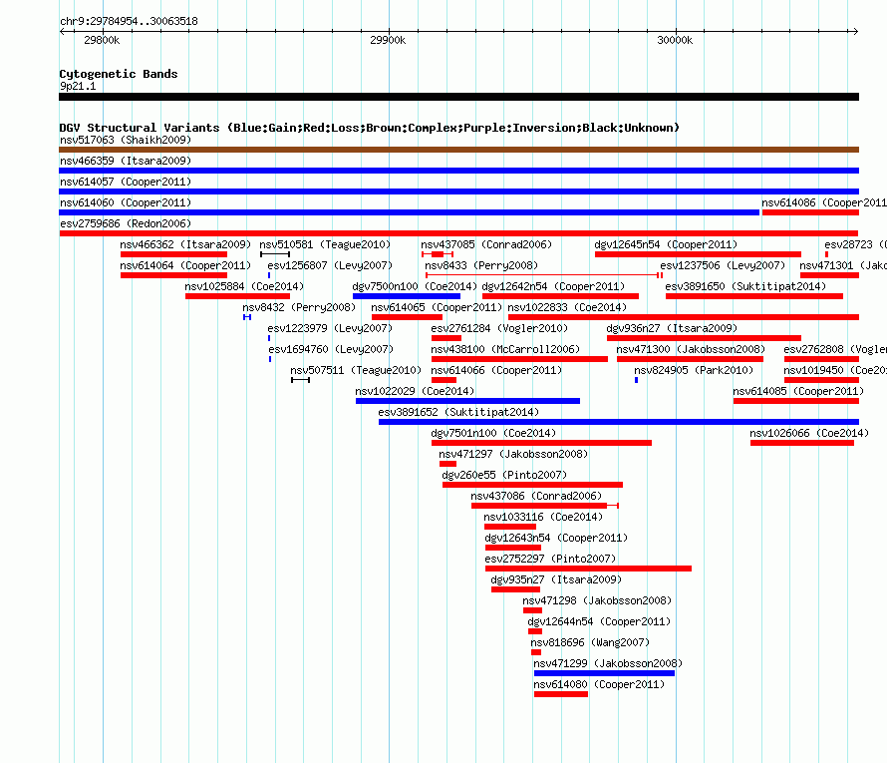Select the nsv614060 (Cooper2011) label
The height and width of the screenshot is (763, 887).
tap(126, 202)
